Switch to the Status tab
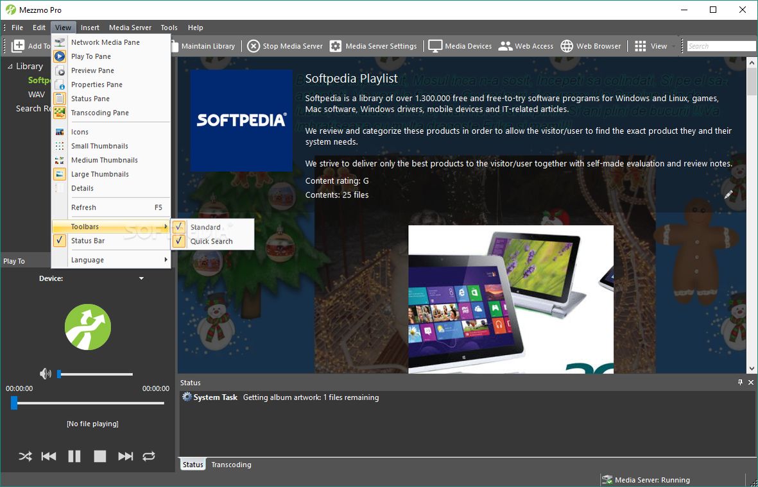Viewport: 758px width, 487px height. tap(193, 465)
